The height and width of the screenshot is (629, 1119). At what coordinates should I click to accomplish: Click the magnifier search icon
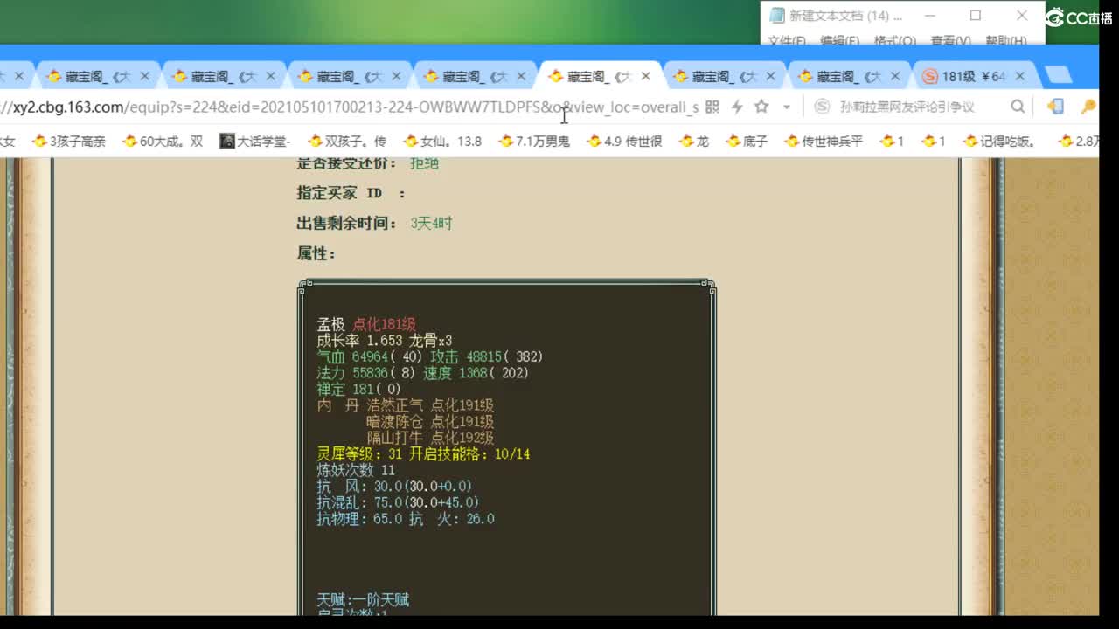pyautogui.click(x=1018, y=107)
